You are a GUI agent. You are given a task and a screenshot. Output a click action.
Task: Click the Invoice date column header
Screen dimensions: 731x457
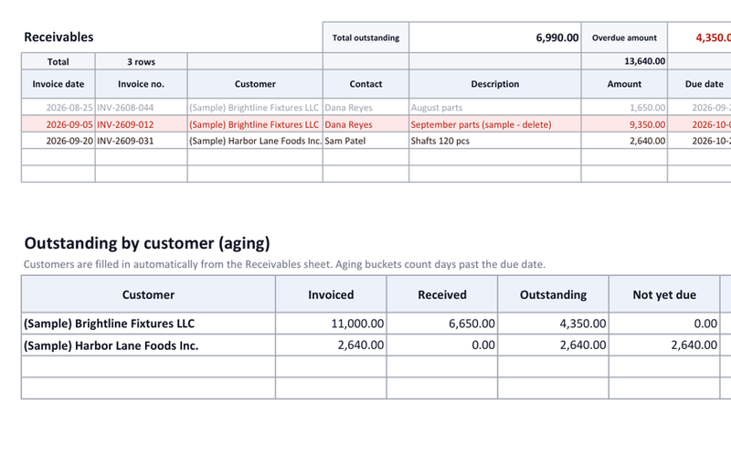(x=58, y=84)
